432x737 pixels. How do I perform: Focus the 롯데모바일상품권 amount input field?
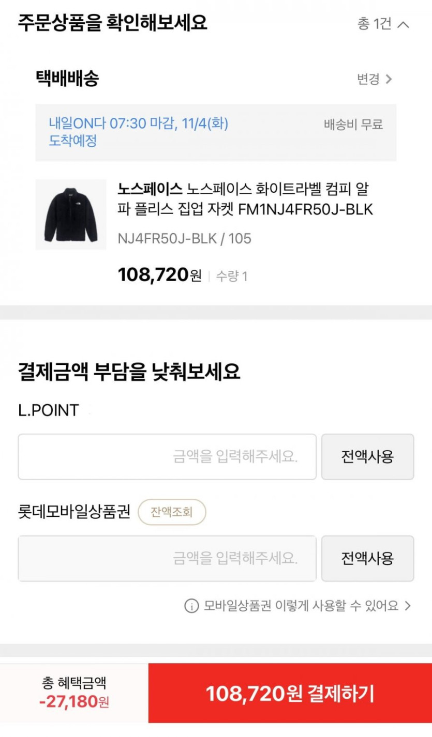[x=167, y=559]
